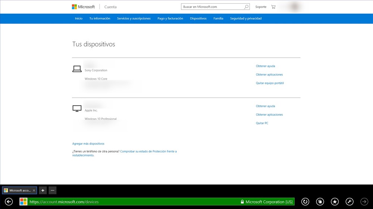The image size is (373, 209).
Task: Open Seguridad y privacidad
Action: (x=246, y=18)
